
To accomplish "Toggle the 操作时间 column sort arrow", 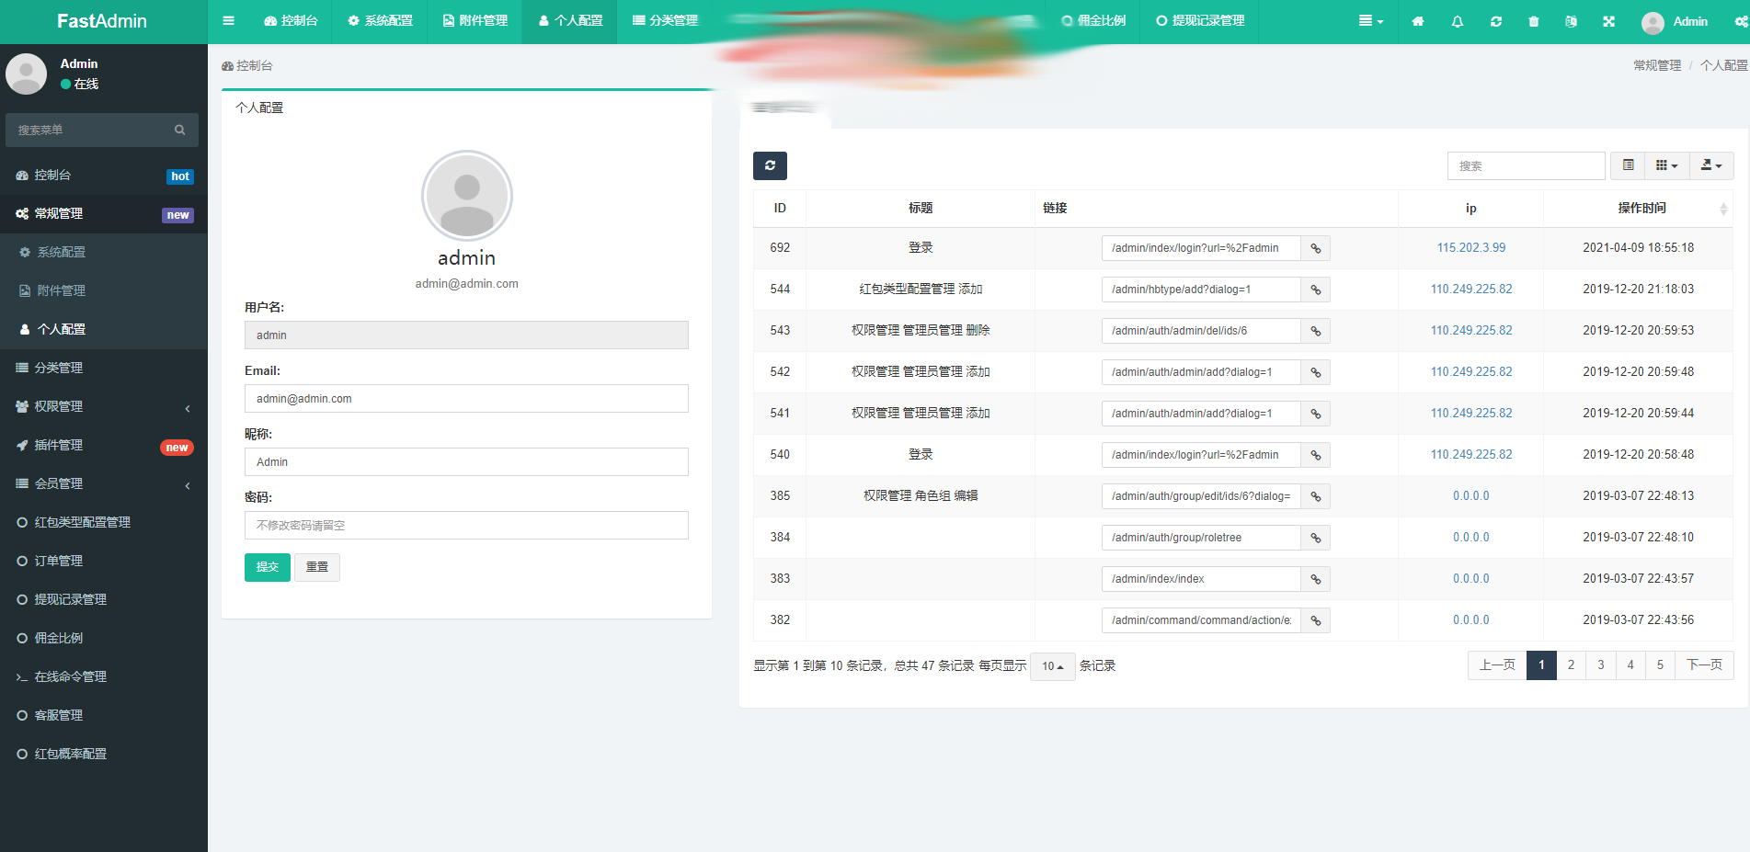I will pos(1723,209).
